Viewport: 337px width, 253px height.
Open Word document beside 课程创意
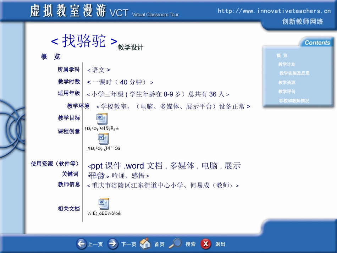[x=103, y=139]
